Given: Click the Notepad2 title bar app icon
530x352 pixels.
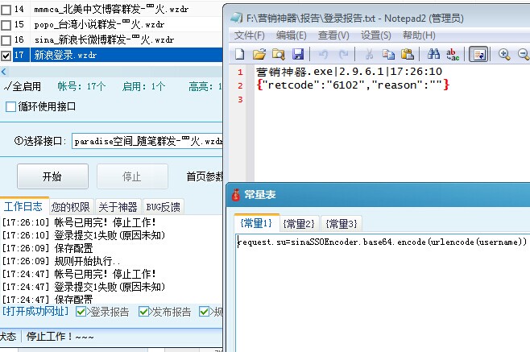Looking at the screenshot, I should 237,18.
